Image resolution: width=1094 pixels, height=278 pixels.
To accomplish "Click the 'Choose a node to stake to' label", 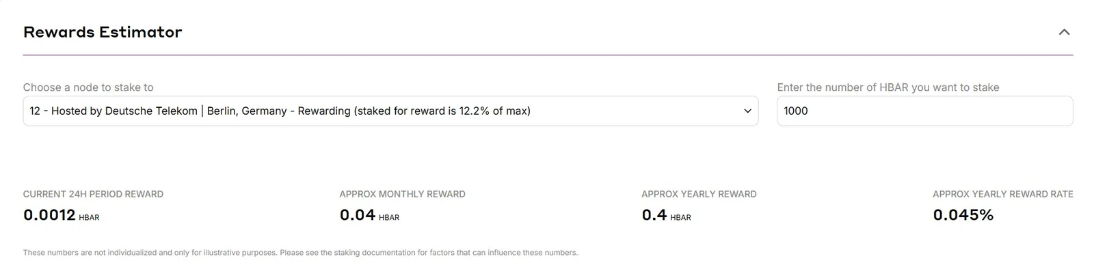I will coord(88,87).
